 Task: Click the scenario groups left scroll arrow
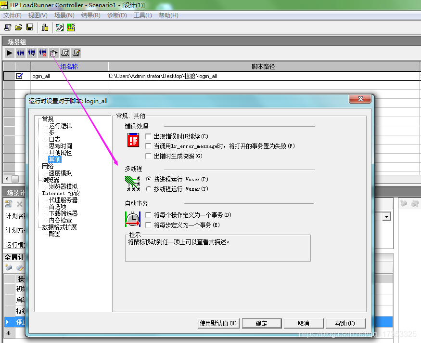click(7, 179)
